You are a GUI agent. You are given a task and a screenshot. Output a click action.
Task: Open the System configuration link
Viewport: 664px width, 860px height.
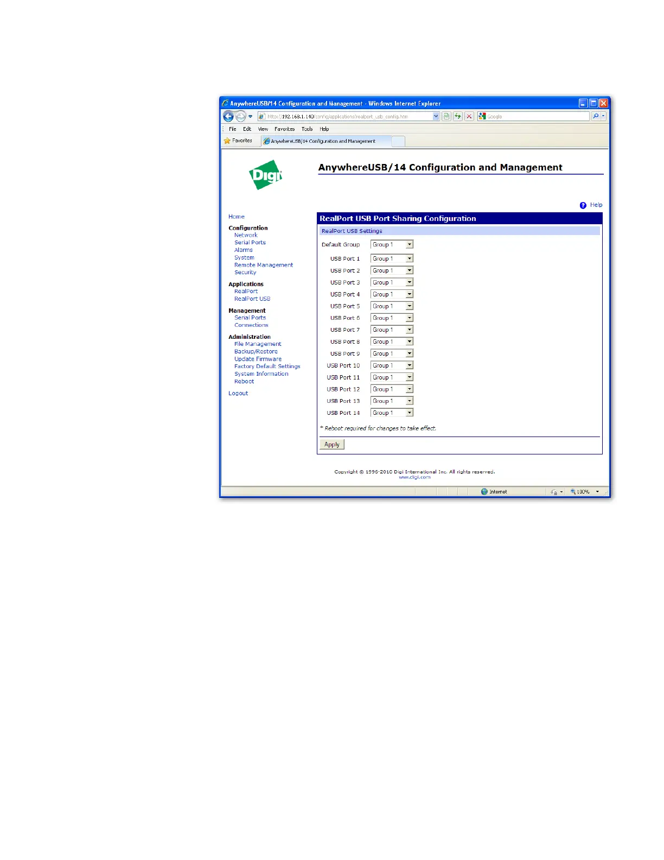pyautogui.click(x=244, y=258)
